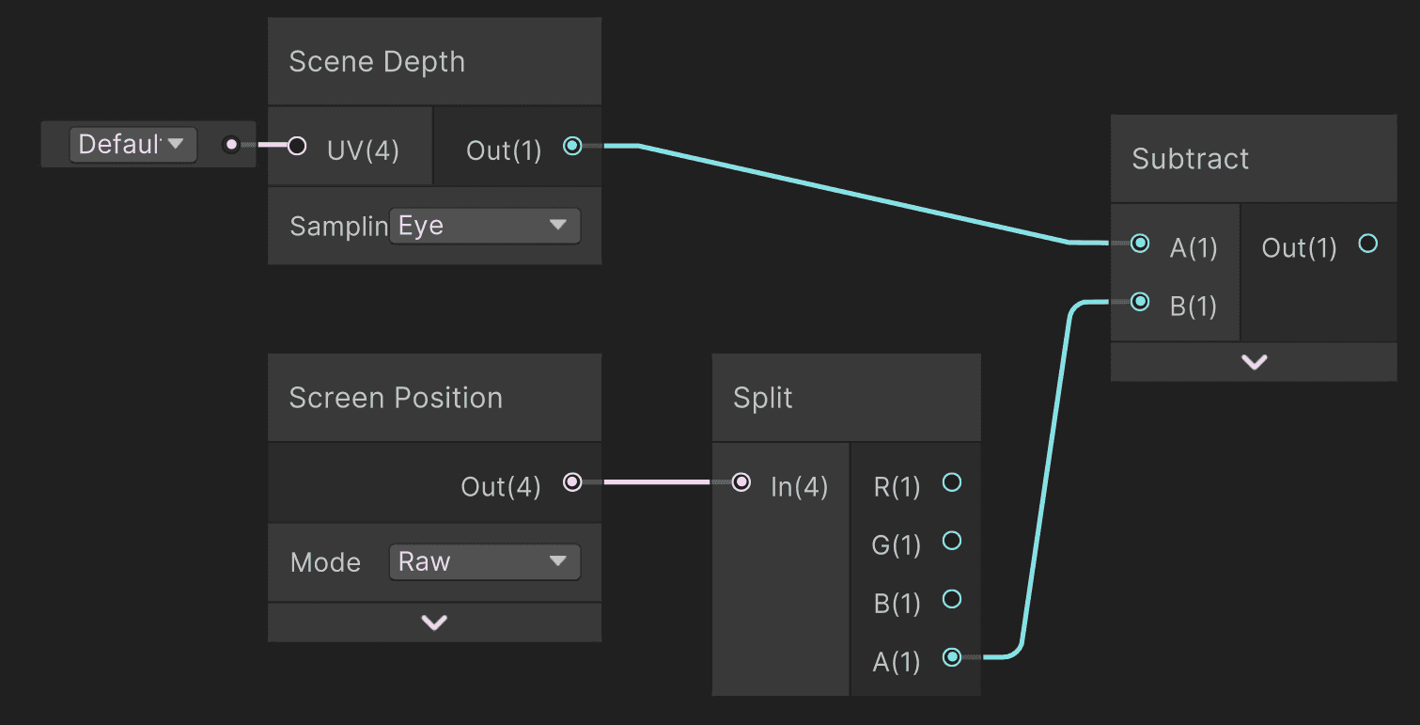
Task: Click the Screen Position Out(4) port
Action: pos(572,482)
